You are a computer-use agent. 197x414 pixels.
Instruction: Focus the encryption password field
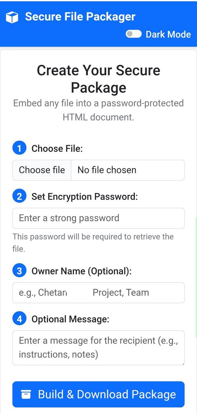(x=98, y=218)
